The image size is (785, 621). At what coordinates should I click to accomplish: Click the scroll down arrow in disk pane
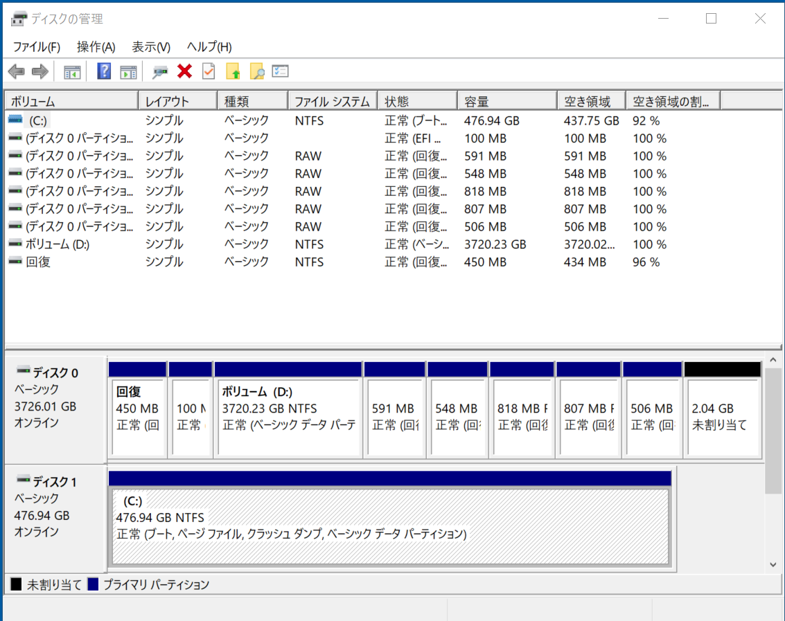pos(774,565)
